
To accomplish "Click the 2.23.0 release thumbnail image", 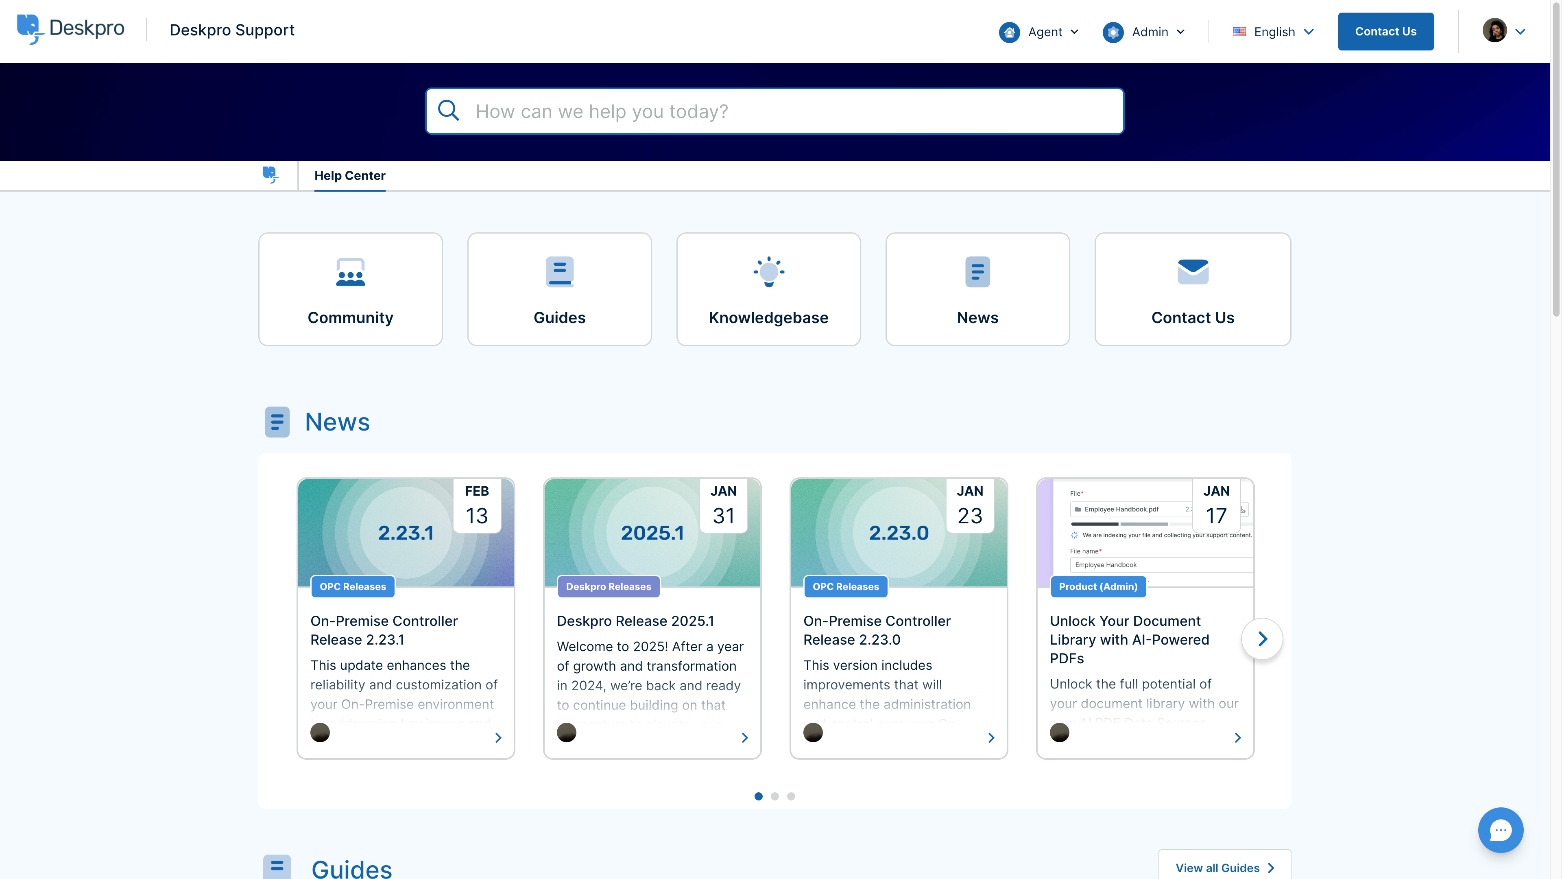I will point(899,533).
